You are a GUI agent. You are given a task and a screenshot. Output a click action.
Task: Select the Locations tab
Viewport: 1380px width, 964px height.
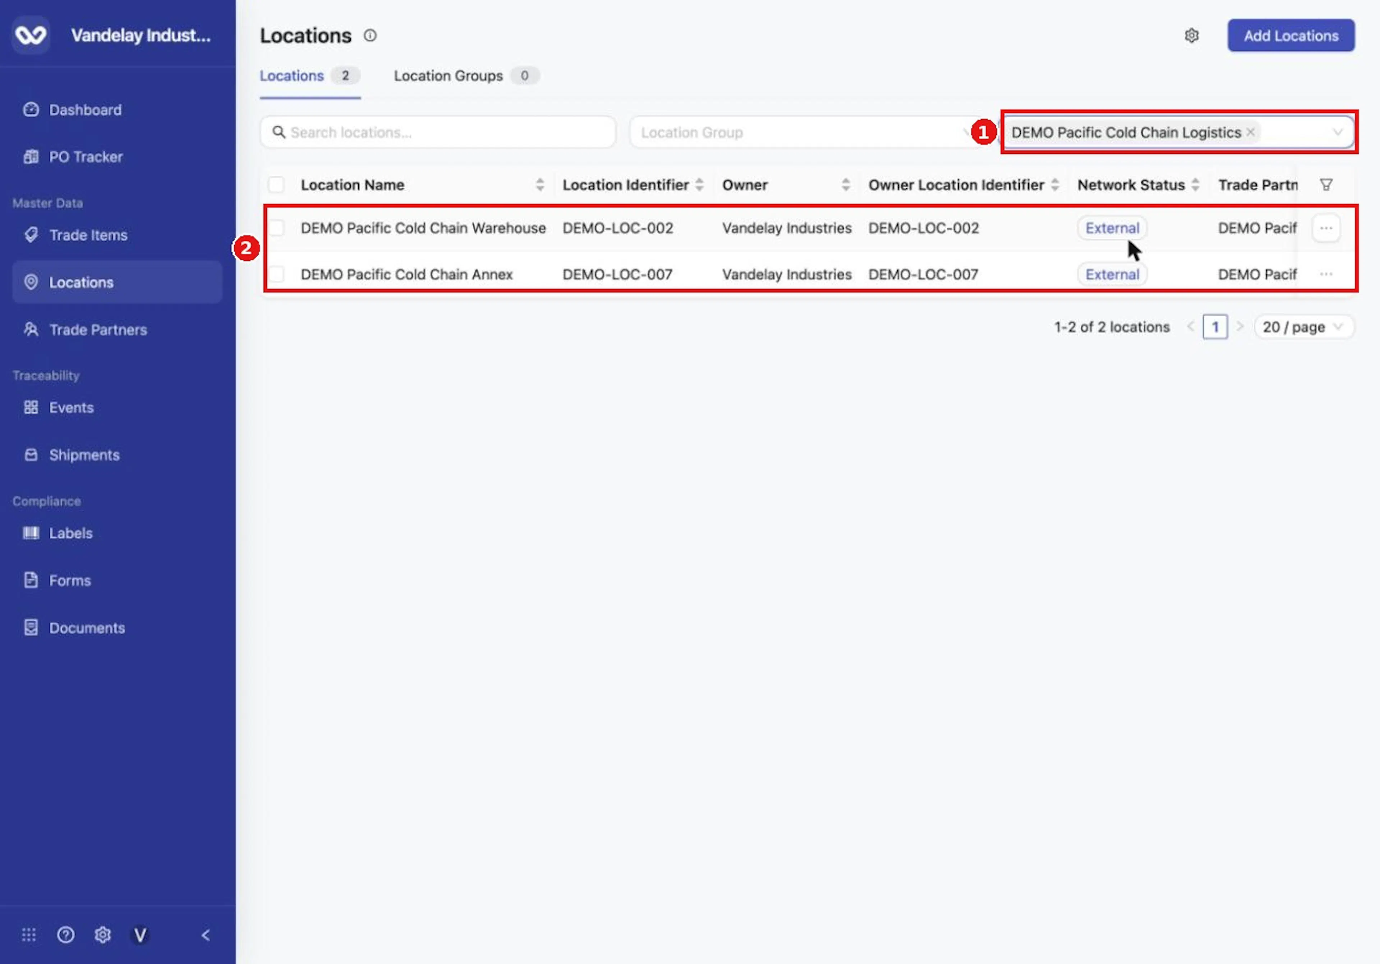click(x=310, y=76)
